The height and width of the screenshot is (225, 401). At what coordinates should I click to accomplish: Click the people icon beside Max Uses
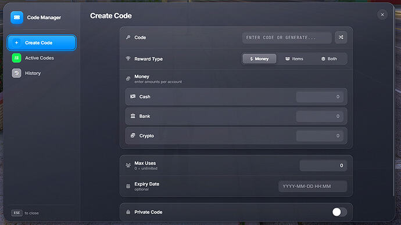(x=128, y=165)
